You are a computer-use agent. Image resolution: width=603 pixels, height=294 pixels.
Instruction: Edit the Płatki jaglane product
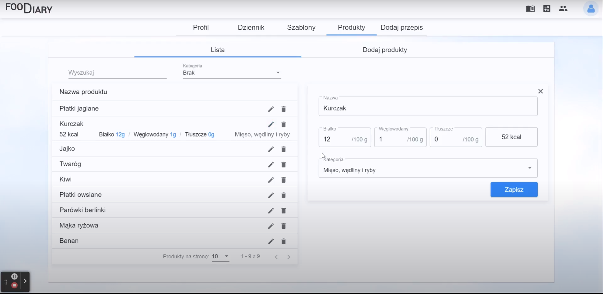point(271,109)
